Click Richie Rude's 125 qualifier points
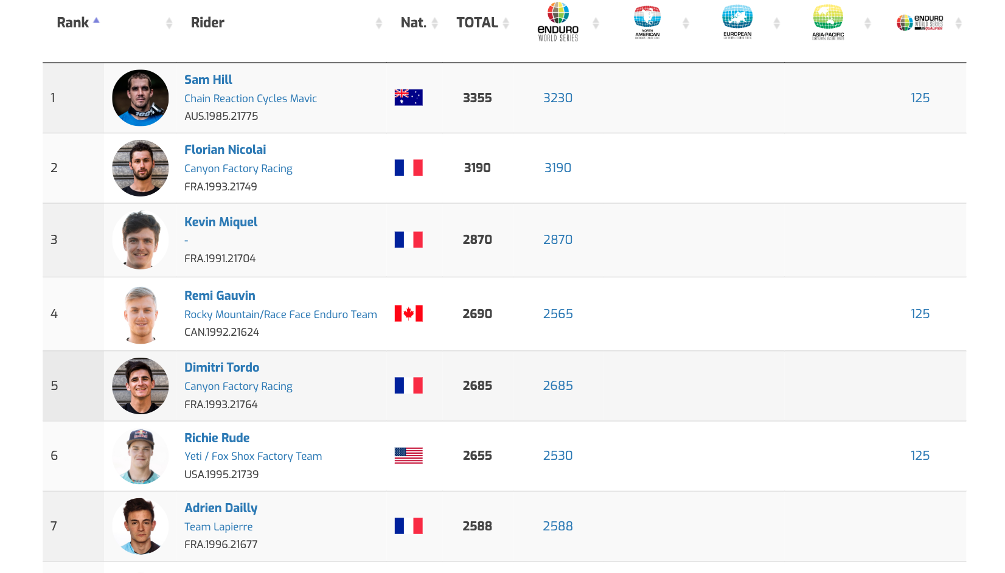 [920, 456]
